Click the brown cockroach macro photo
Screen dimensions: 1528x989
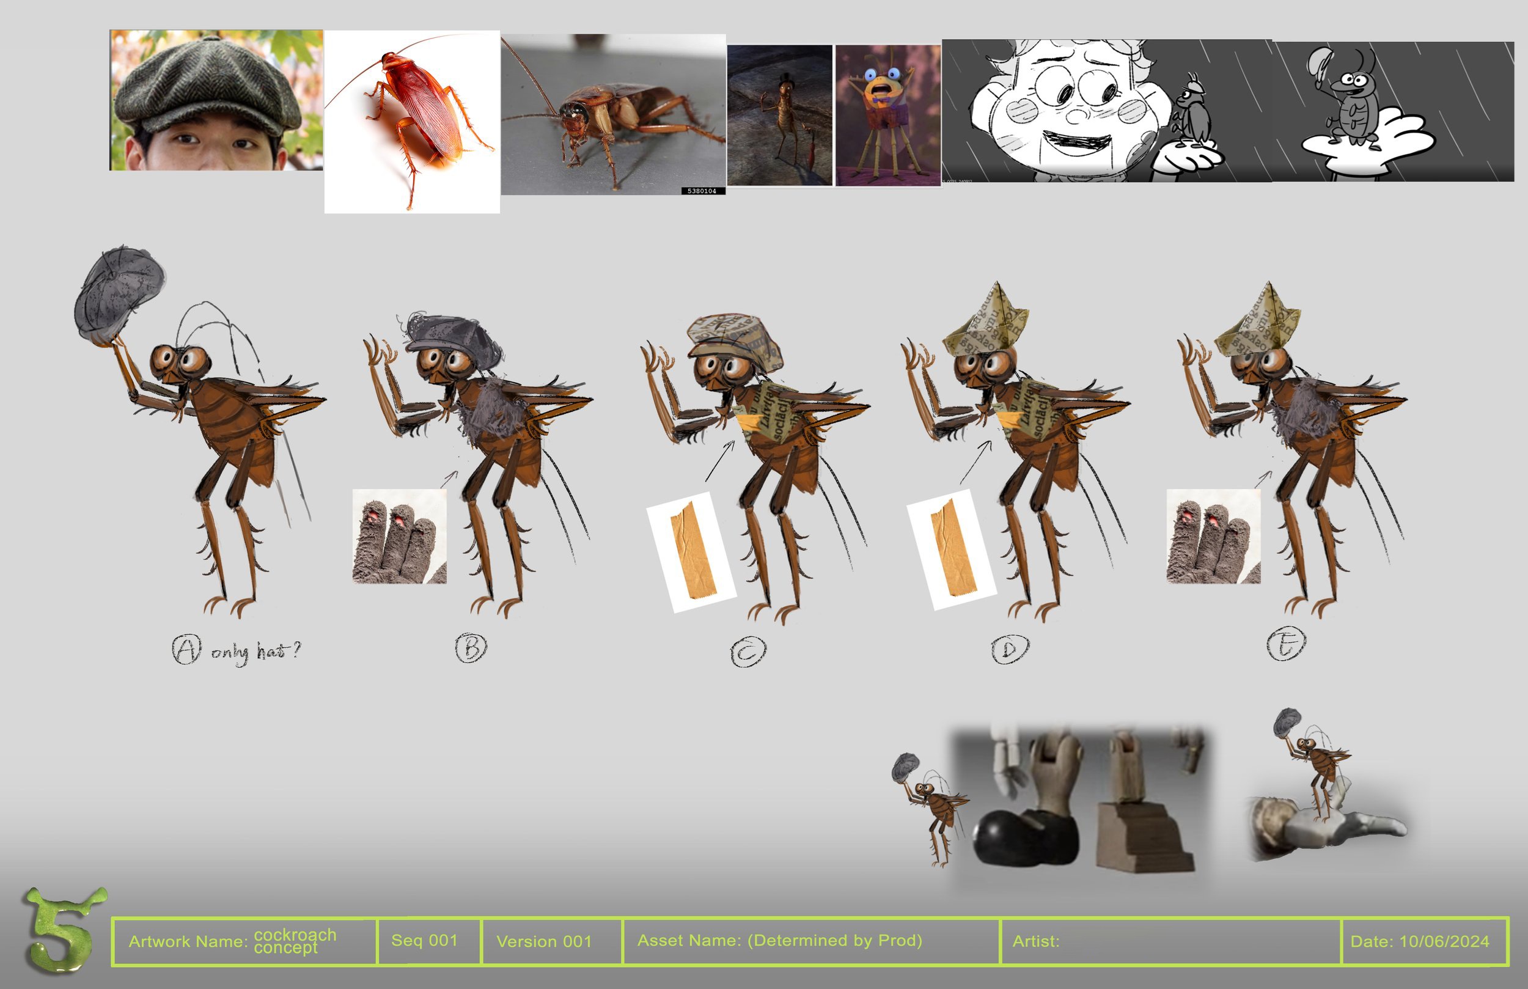613,114
